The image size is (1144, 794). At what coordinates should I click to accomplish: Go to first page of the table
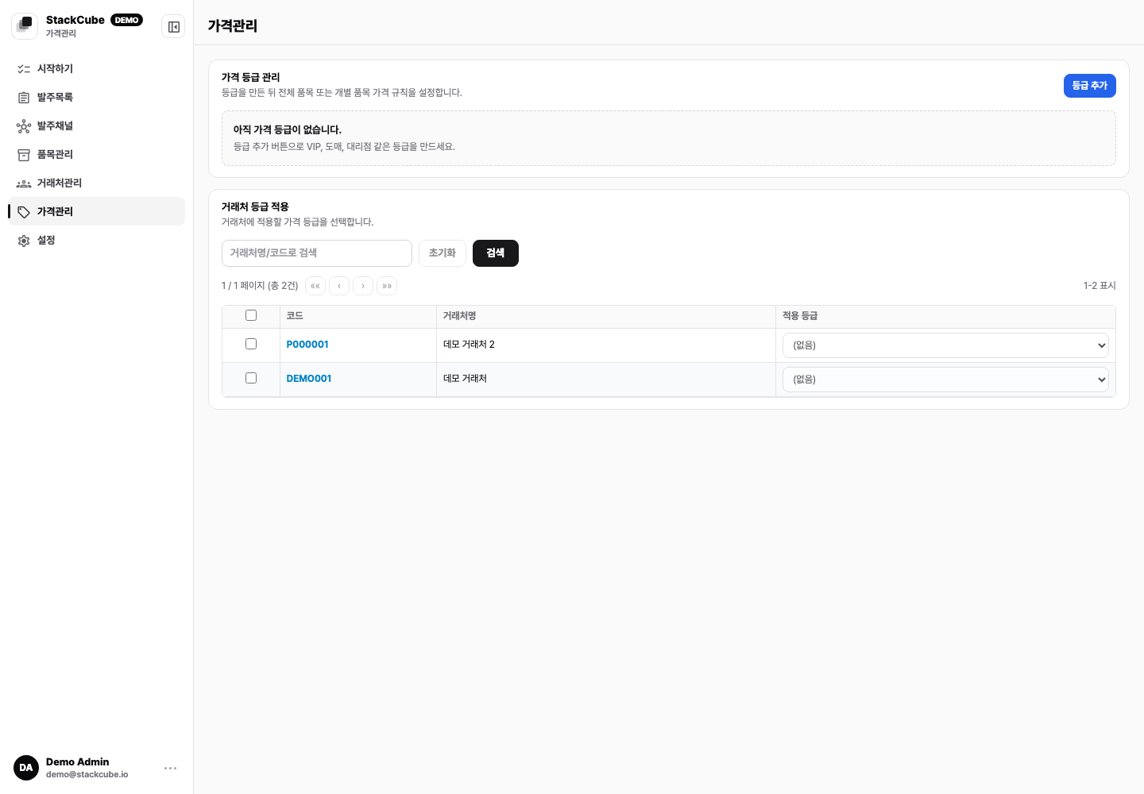(x=315, y=286)
